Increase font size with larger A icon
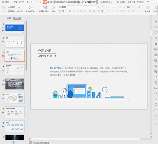The width and height of the screenshot is (158, 144). 98,7
